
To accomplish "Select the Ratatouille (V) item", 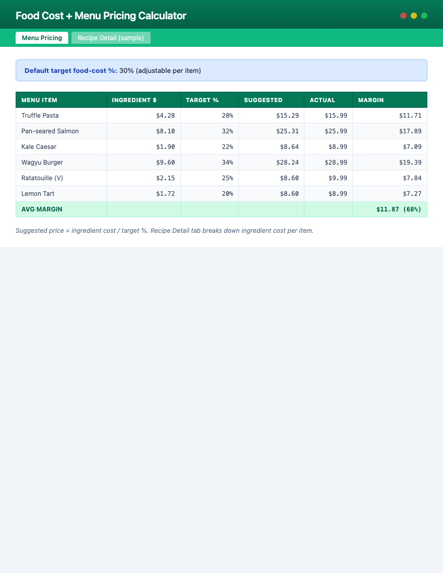I will [42, 178].
